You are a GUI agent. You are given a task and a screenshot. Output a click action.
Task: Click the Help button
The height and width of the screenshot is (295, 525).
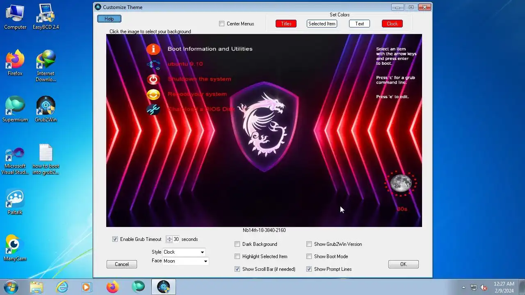pos(109,19)
